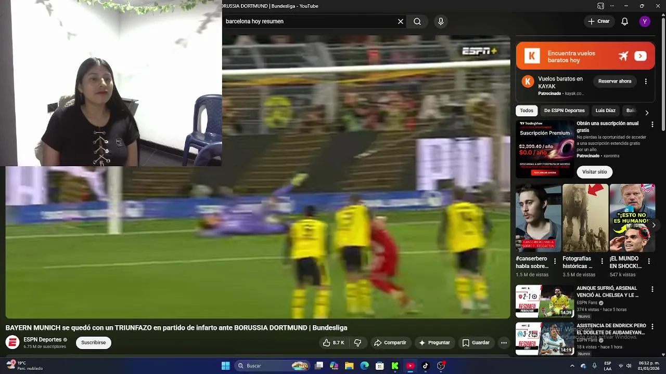Click the magnifying glass search icon

click(417, 21)
